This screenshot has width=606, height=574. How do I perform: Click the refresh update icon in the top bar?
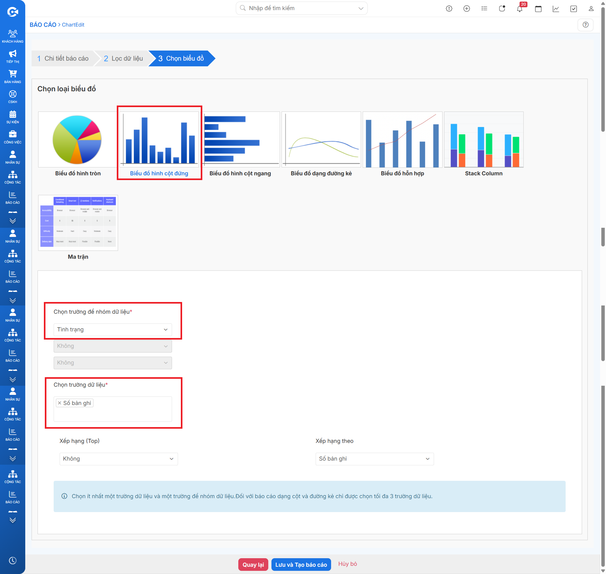coord(502,9)
